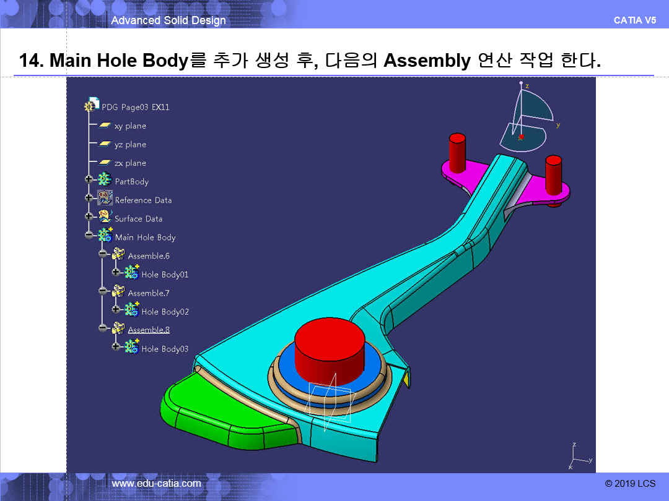669x501 pixels.
Task: Expand the PartBody tree node
Action: [x=89, y=180]
